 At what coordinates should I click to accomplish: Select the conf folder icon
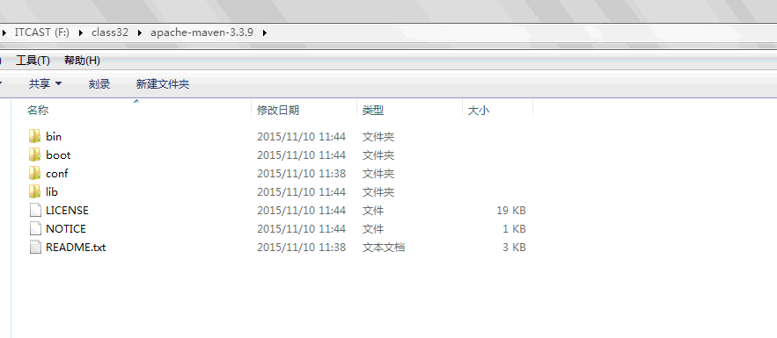[x=34, y=174]
